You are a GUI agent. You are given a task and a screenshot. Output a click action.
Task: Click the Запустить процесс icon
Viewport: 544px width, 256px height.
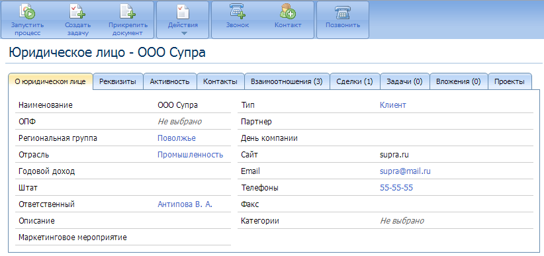27,12
